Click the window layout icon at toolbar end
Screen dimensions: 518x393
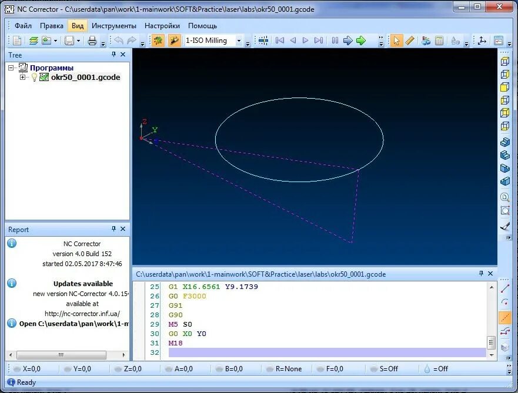[x=499, y=41]
